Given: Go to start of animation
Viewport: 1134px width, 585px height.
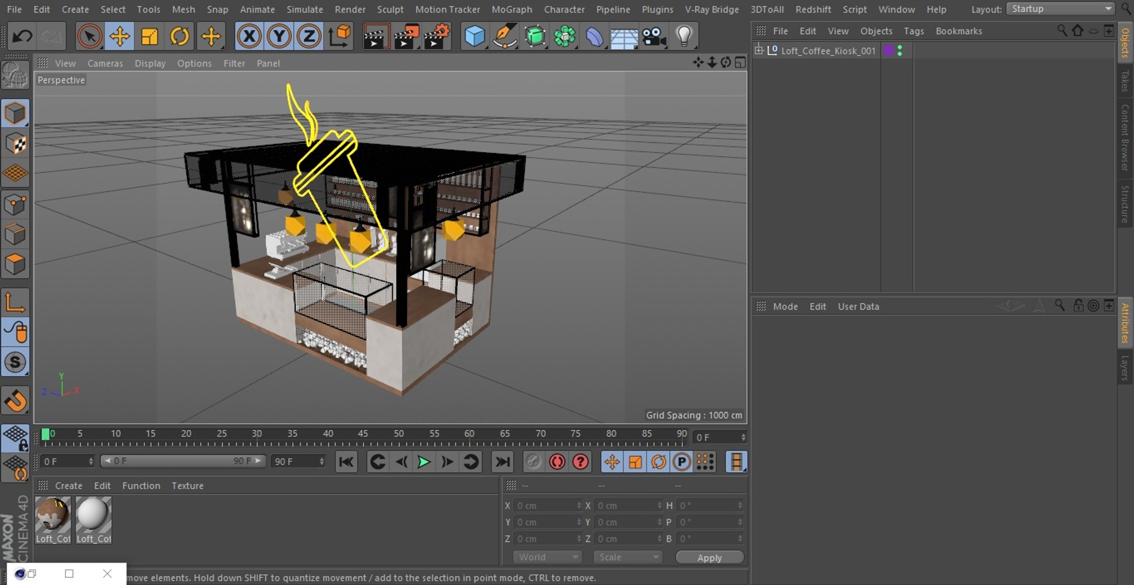Looking at the screenshot, I should (x=346, y=462).
